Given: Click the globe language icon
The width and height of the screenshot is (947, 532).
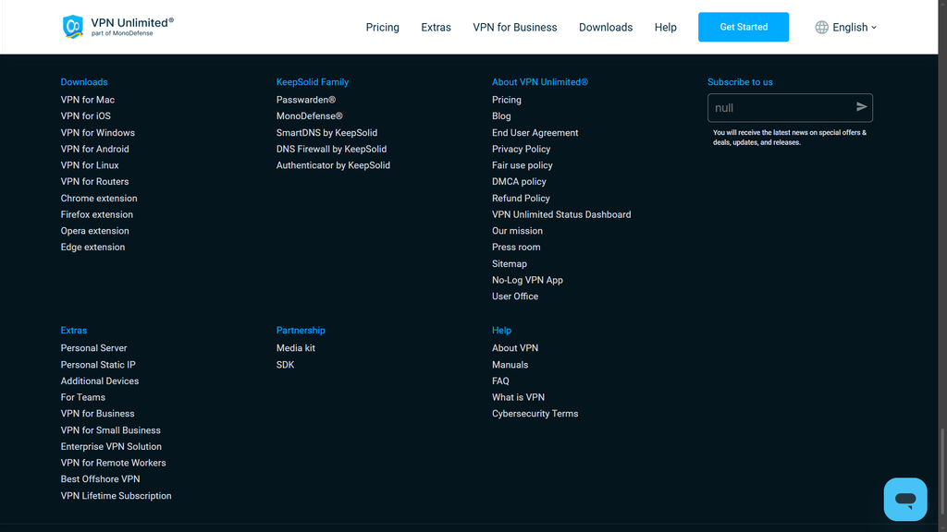Looking at the screenshot, I should (x=821, y=27).
